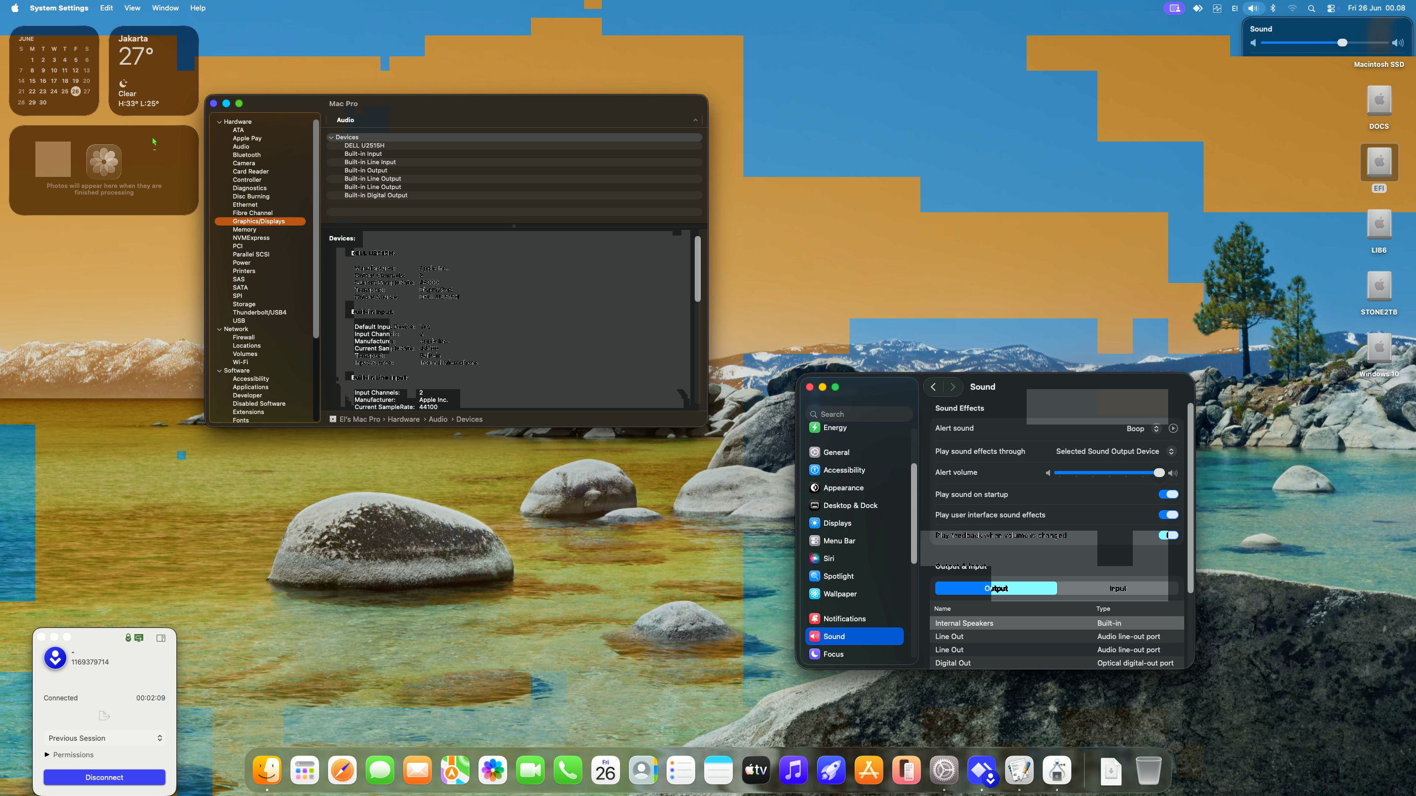Open the Alert sound Boop dropdown

(1143, 428)
